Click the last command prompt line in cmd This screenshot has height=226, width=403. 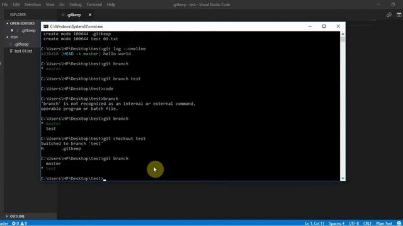pos(73,178)
